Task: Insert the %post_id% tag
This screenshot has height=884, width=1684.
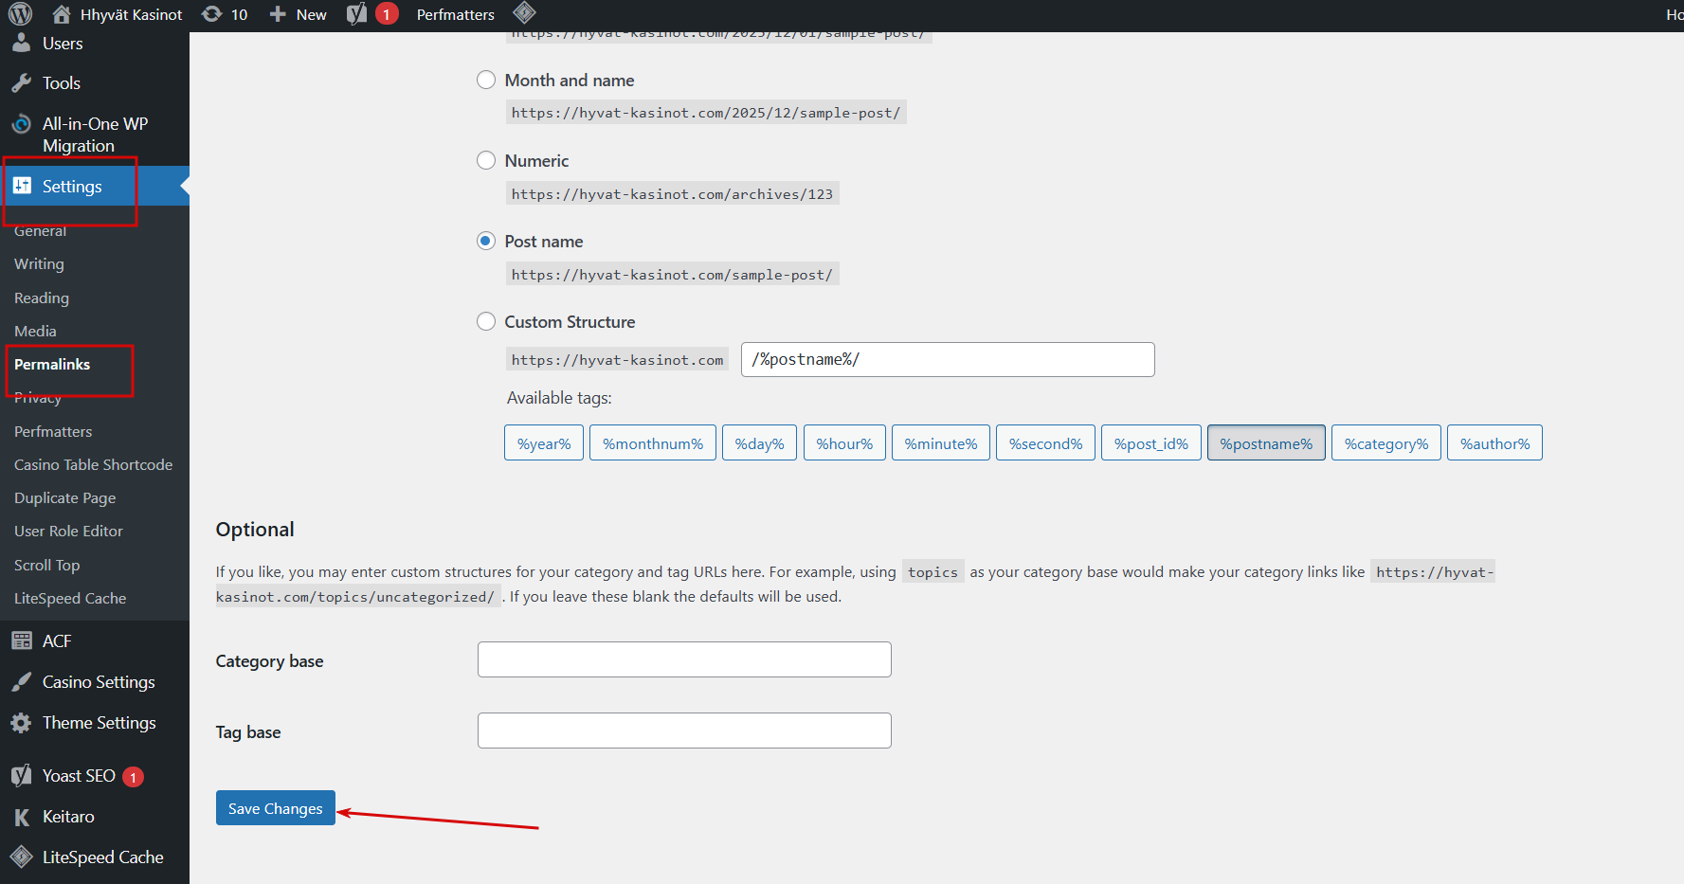Action: (x=1151, y=442)
